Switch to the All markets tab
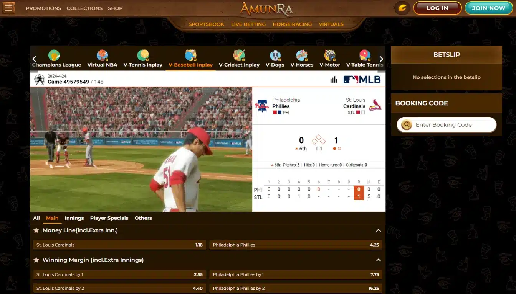Viewport: 516px width, 294px height. [36, 218]
